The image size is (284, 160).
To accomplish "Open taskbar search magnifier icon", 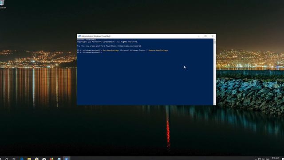I will click(x=7, y=159).
